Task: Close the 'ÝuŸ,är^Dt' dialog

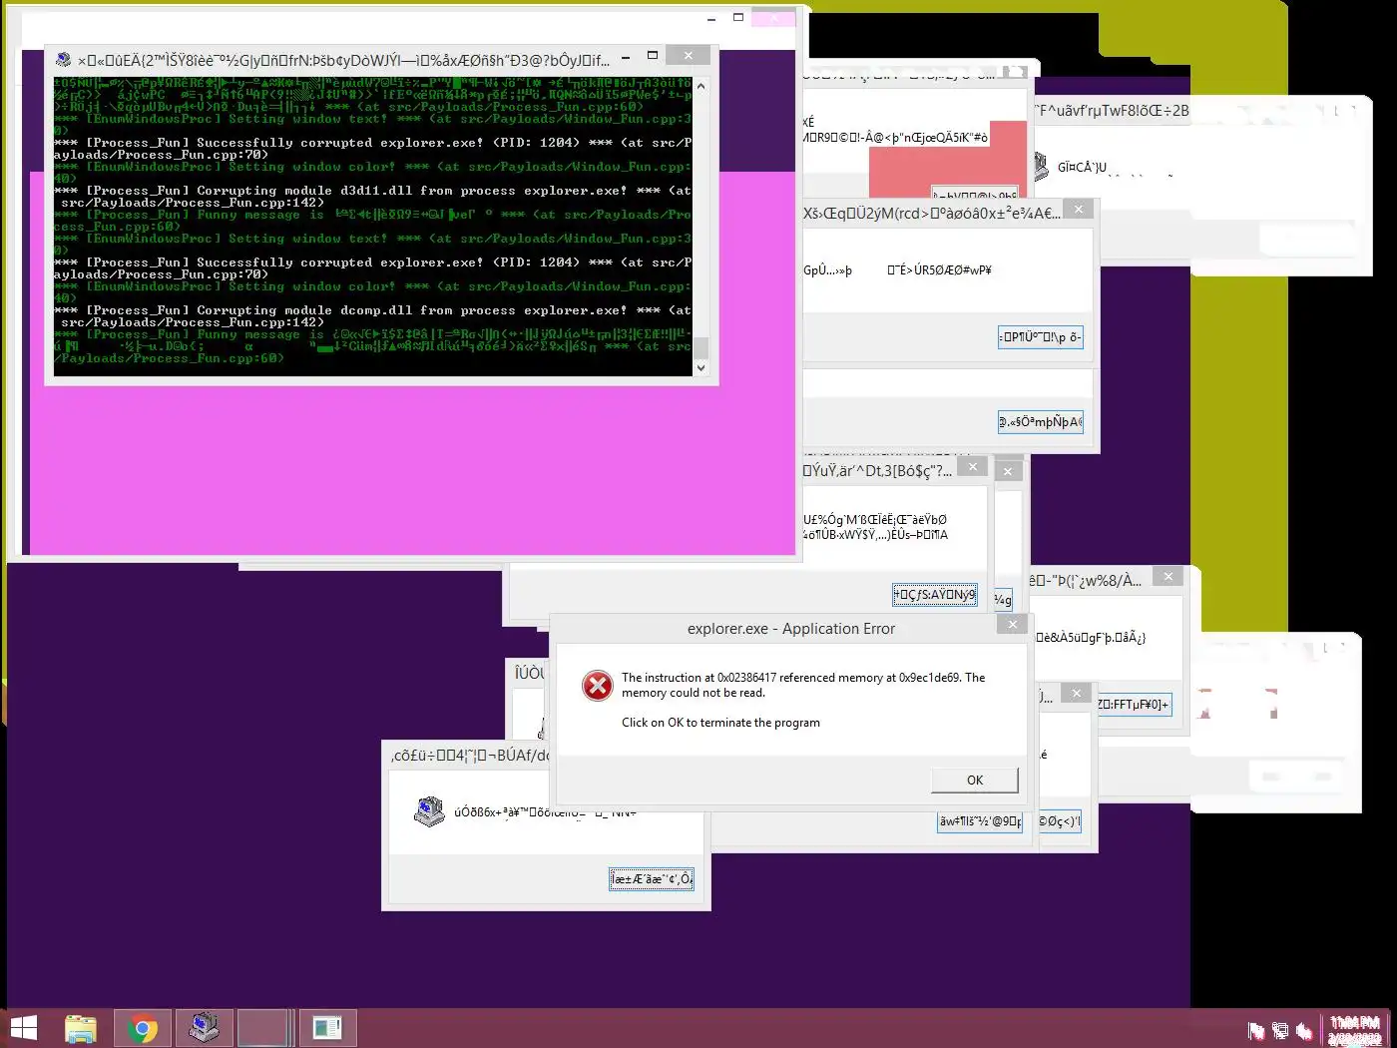Action: (972, 466)
